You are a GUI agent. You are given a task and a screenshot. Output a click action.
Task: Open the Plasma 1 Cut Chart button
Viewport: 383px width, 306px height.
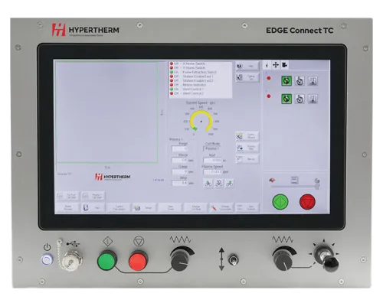(x=93, y=197)
